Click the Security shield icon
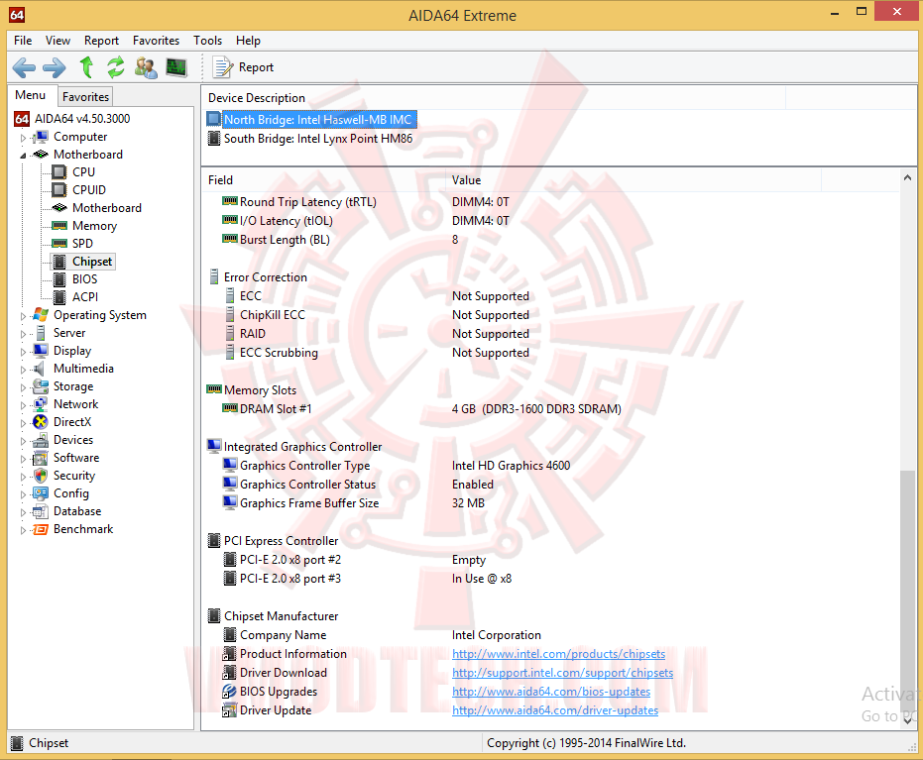923x760 pixels. 40,476
